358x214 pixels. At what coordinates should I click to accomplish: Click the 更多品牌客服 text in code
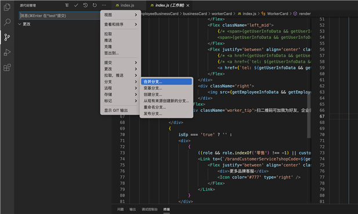click(x=241, y=171)
